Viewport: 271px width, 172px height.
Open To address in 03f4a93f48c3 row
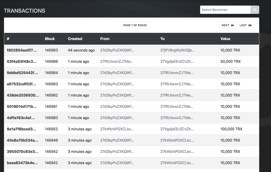(177, 62)
